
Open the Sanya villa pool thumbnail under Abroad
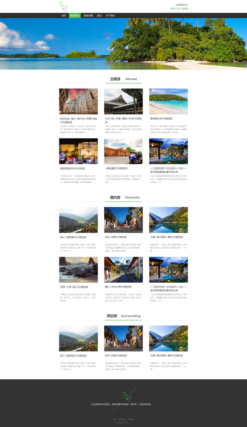[168, 151]
